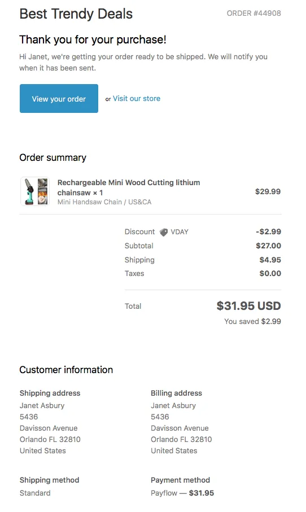Click the Order summary heading
This screenshot has height=512, width=306.
[53, 157]
